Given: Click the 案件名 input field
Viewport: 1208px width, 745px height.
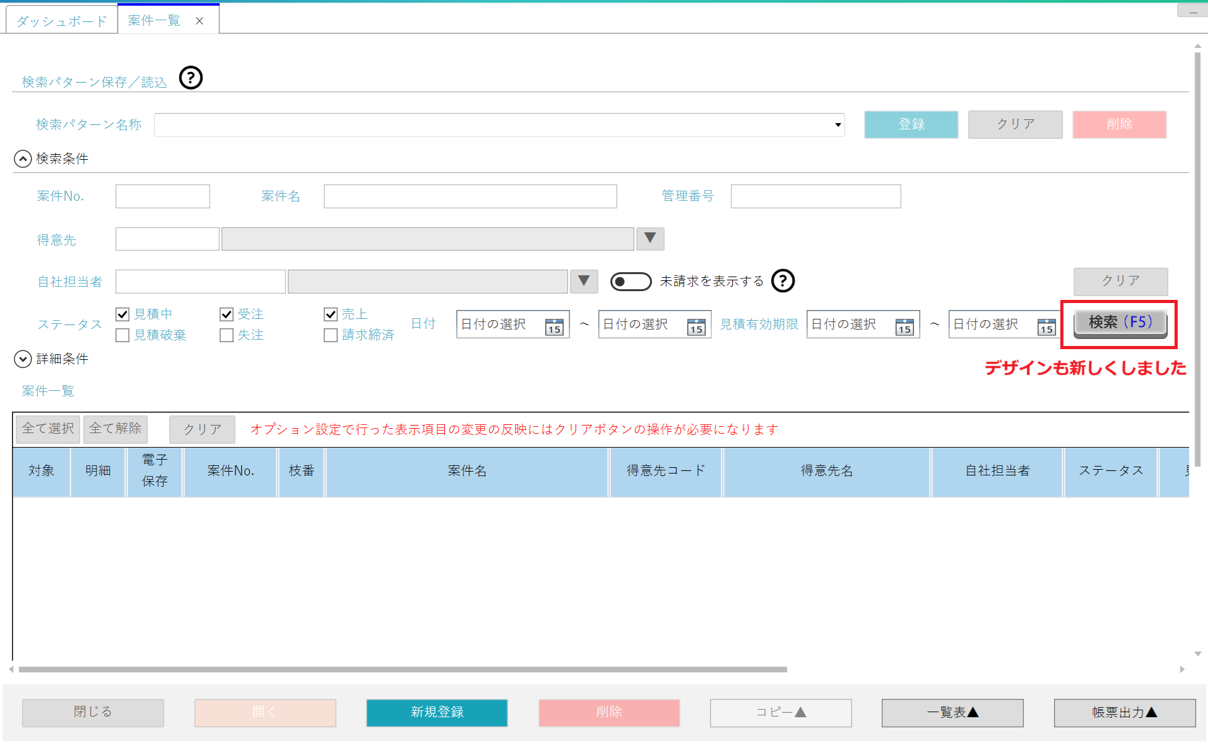Looking at the screenshot, I should coord(470,196).
